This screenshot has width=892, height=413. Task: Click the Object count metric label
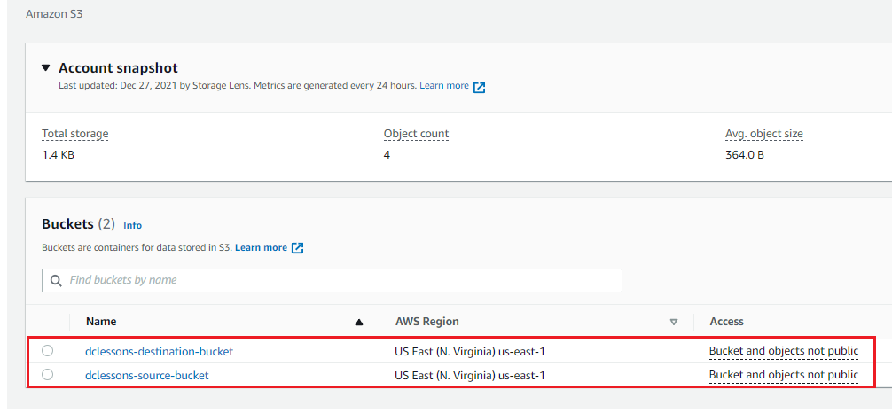pos(417,134)
